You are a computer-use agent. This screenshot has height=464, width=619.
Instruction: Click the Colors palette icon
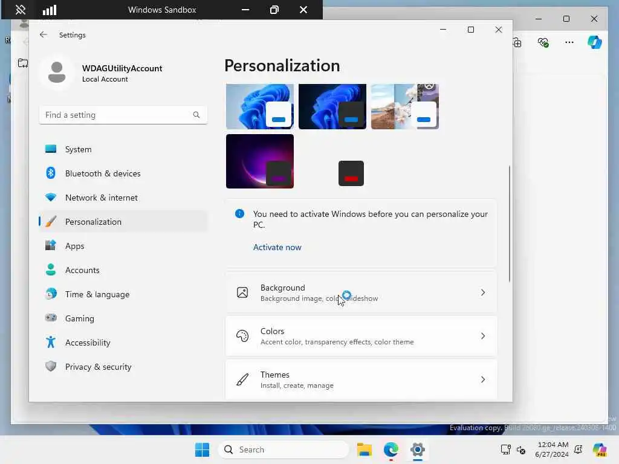click(x=242, y=336)
